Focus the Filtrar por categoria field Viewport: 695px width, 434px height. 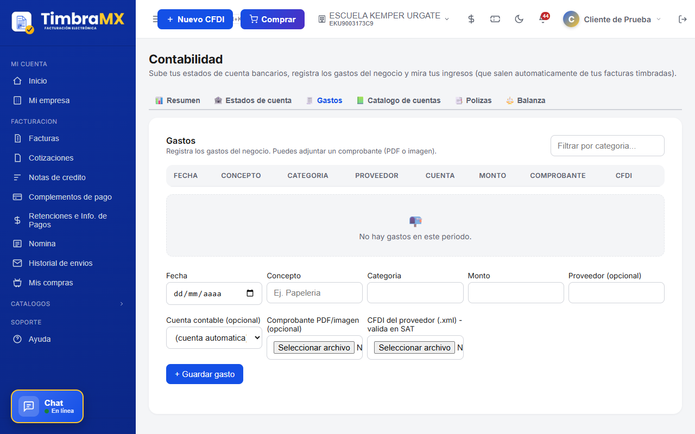(x=608, y=146)
